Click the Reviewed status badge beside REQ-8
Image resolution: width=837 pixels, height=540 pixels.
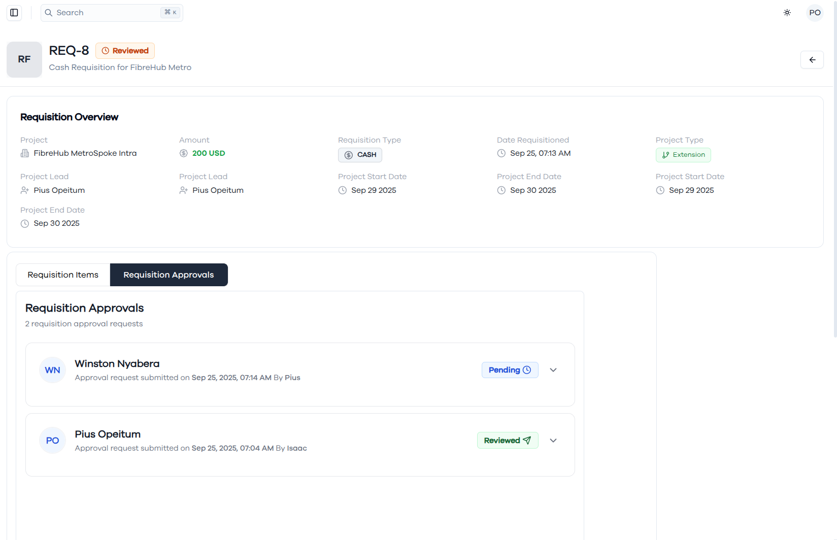[x=125, y=51]
